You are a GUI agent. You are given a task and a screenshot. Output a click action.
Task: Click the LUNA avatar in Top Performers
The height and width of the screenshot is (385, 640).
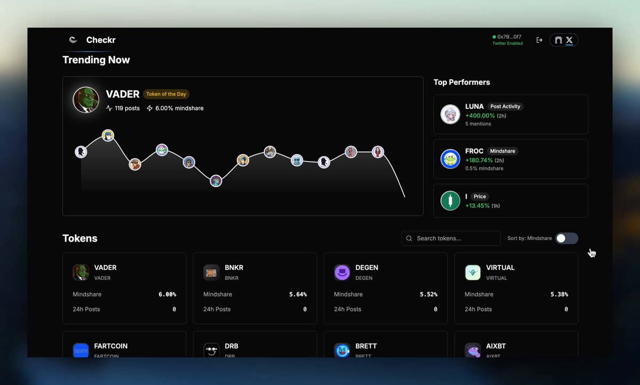pyautogui.click(x=451, y=114)
